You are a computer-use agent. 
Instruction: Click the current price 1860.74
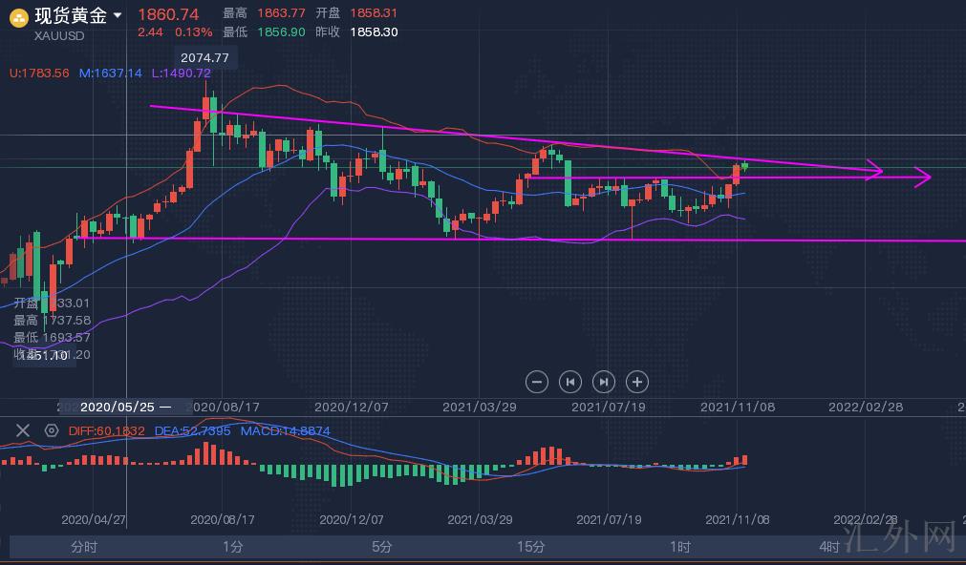168,14
